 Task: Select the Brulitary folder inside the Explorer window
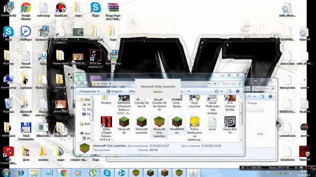[106, 100]
